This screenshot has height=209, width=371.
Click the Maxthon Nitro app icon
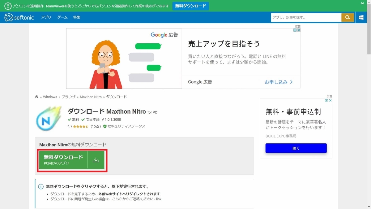tap(49, 118)
